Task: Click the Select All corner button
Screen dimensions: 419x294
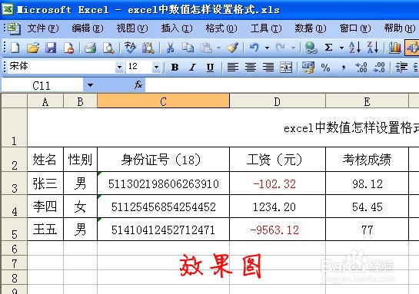Action: coord(14,101)
